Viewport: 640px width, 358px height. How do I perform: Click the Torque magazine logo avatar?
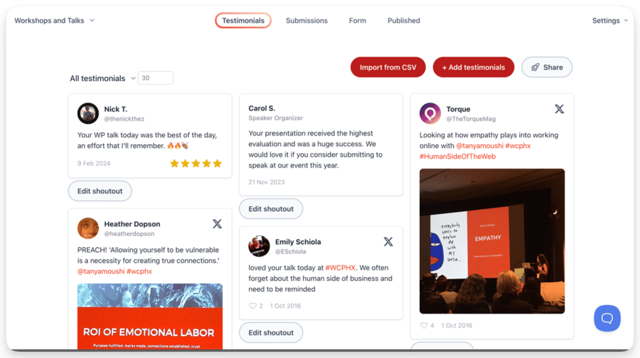point(430,113)
